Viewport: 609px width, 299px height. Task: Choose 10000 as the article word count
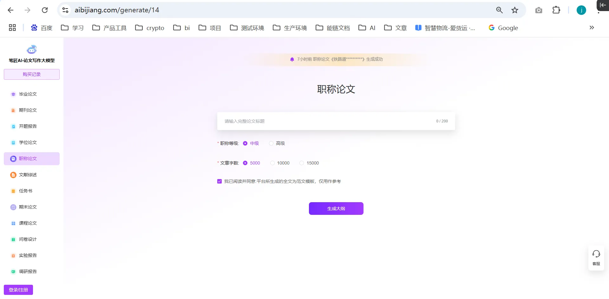click(272, 163)
